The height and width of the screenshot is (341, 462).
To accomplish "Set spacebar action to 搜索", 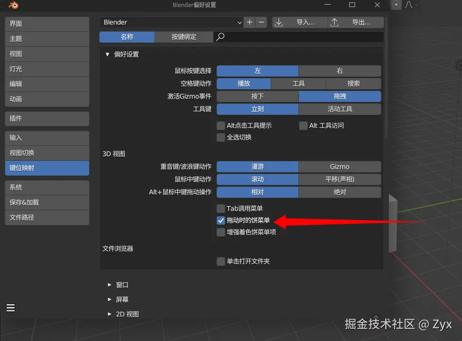I will point(354,83).
